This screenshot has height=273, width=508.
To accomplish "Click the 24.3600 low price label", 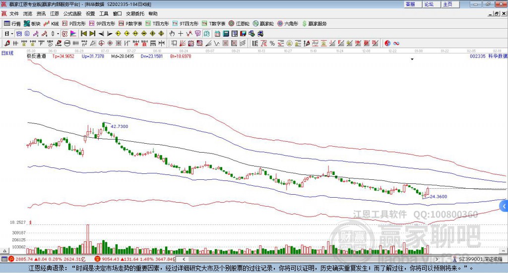I will pyautogui.click(x=439, y=196).
